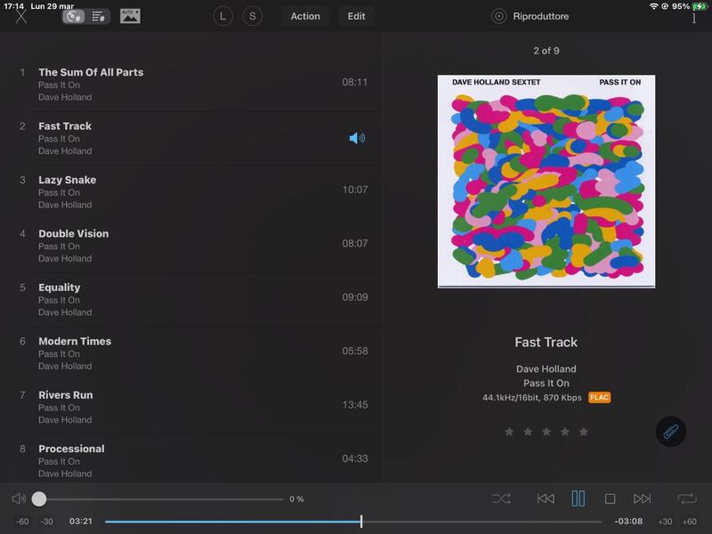Stop playback
712x534 pixels.
pos(610,499)
